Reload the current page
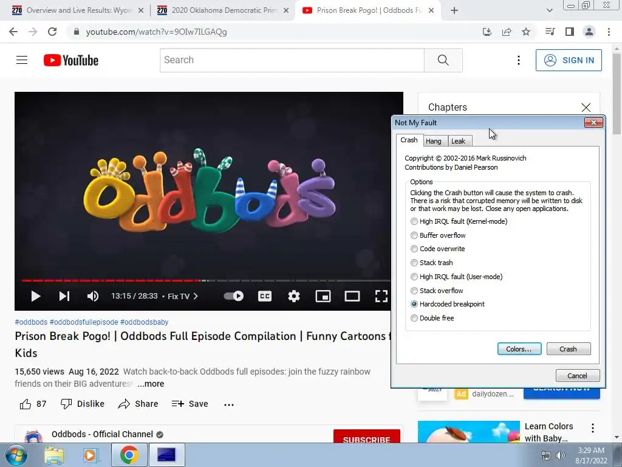622x467 pixels. 52,32
